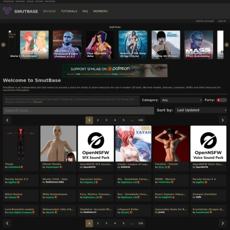Screen dimensions: 230x230
Task: Open the Lord Breastish models entry
Action: [x=20, y=209]
